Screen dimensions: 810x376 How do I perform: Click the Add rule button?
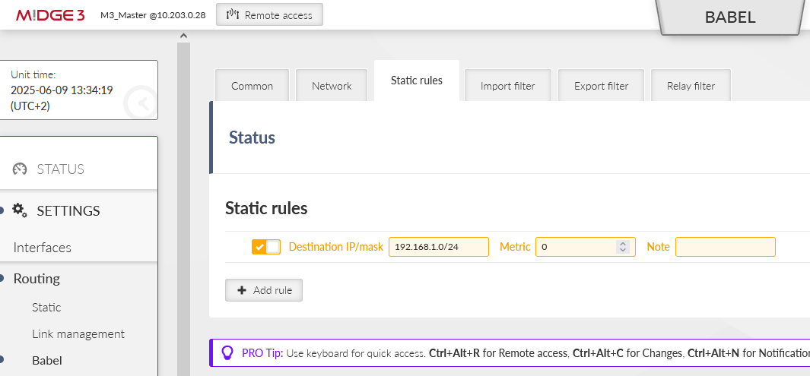point(263,290)
